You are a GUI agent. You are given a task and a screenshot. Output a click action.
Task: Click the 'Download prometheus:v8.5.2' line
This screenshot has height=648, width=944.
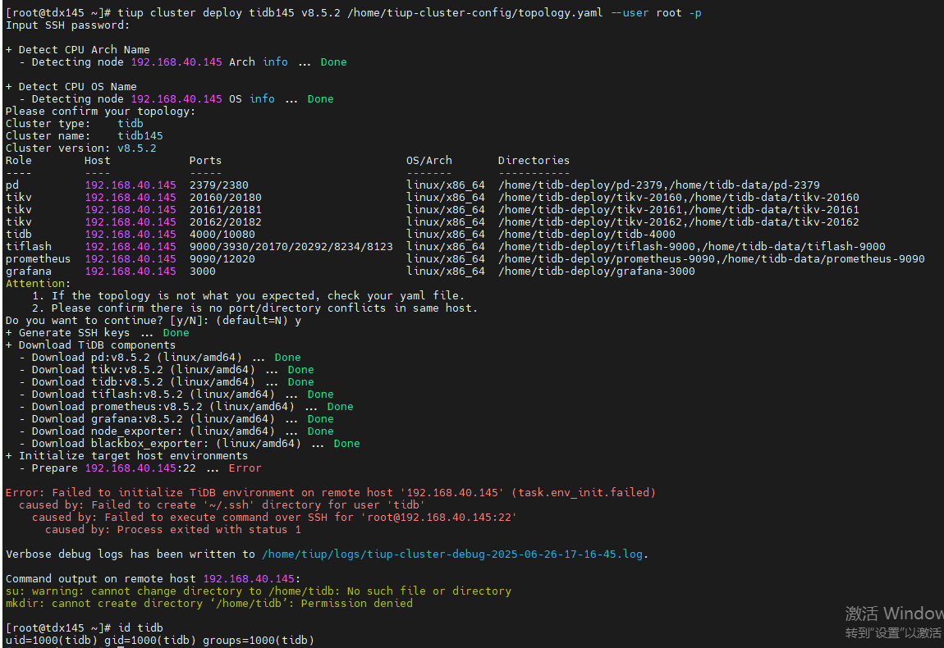pyautogui.click(x=186, y=407)
